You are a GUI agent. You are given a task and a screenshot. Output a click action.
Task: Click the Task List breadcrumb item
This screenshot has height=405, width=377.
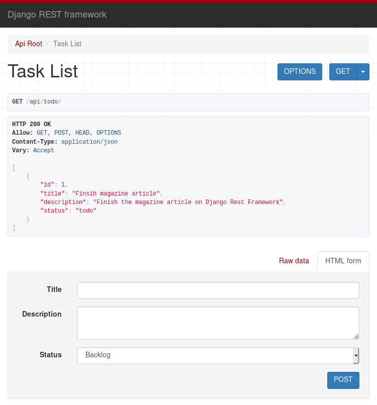pyautogui.click(x=67, y=44)
